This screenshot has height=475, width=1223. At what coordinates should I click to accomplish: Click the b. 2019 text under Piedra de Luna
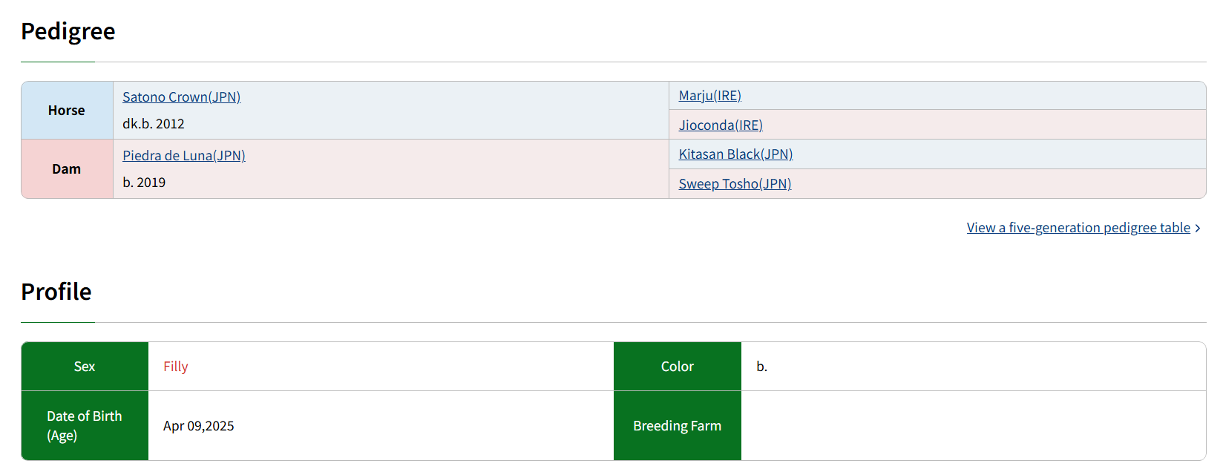pyautogui.click(x=144, y=183)
